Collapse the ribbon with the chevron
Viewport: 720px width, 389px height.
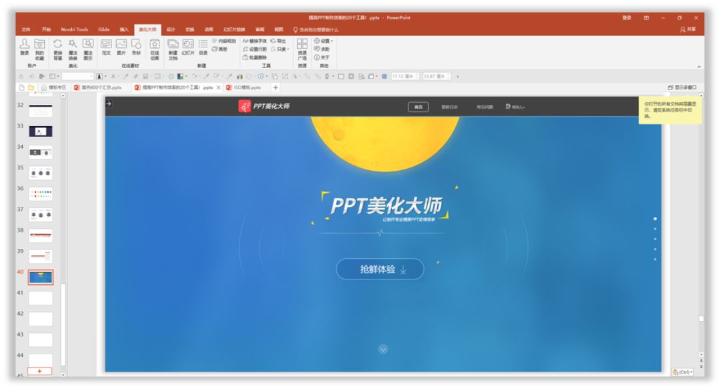(x=699, y=67)
